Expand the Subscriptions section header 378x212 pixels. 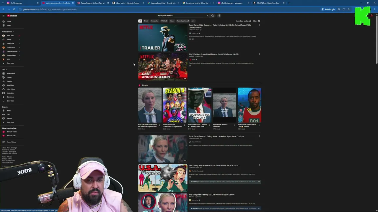click(8, 32)
